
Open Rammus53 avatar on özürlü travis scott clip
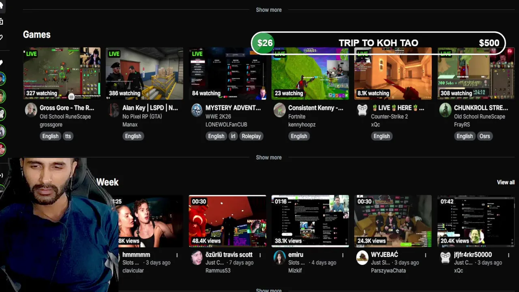[x=197, y=257]
